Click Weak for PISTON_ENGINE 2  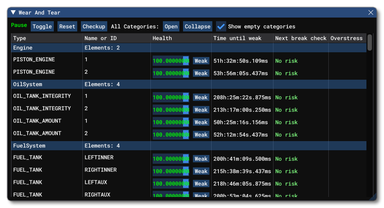pyautogui.click(x=201, y=73)
